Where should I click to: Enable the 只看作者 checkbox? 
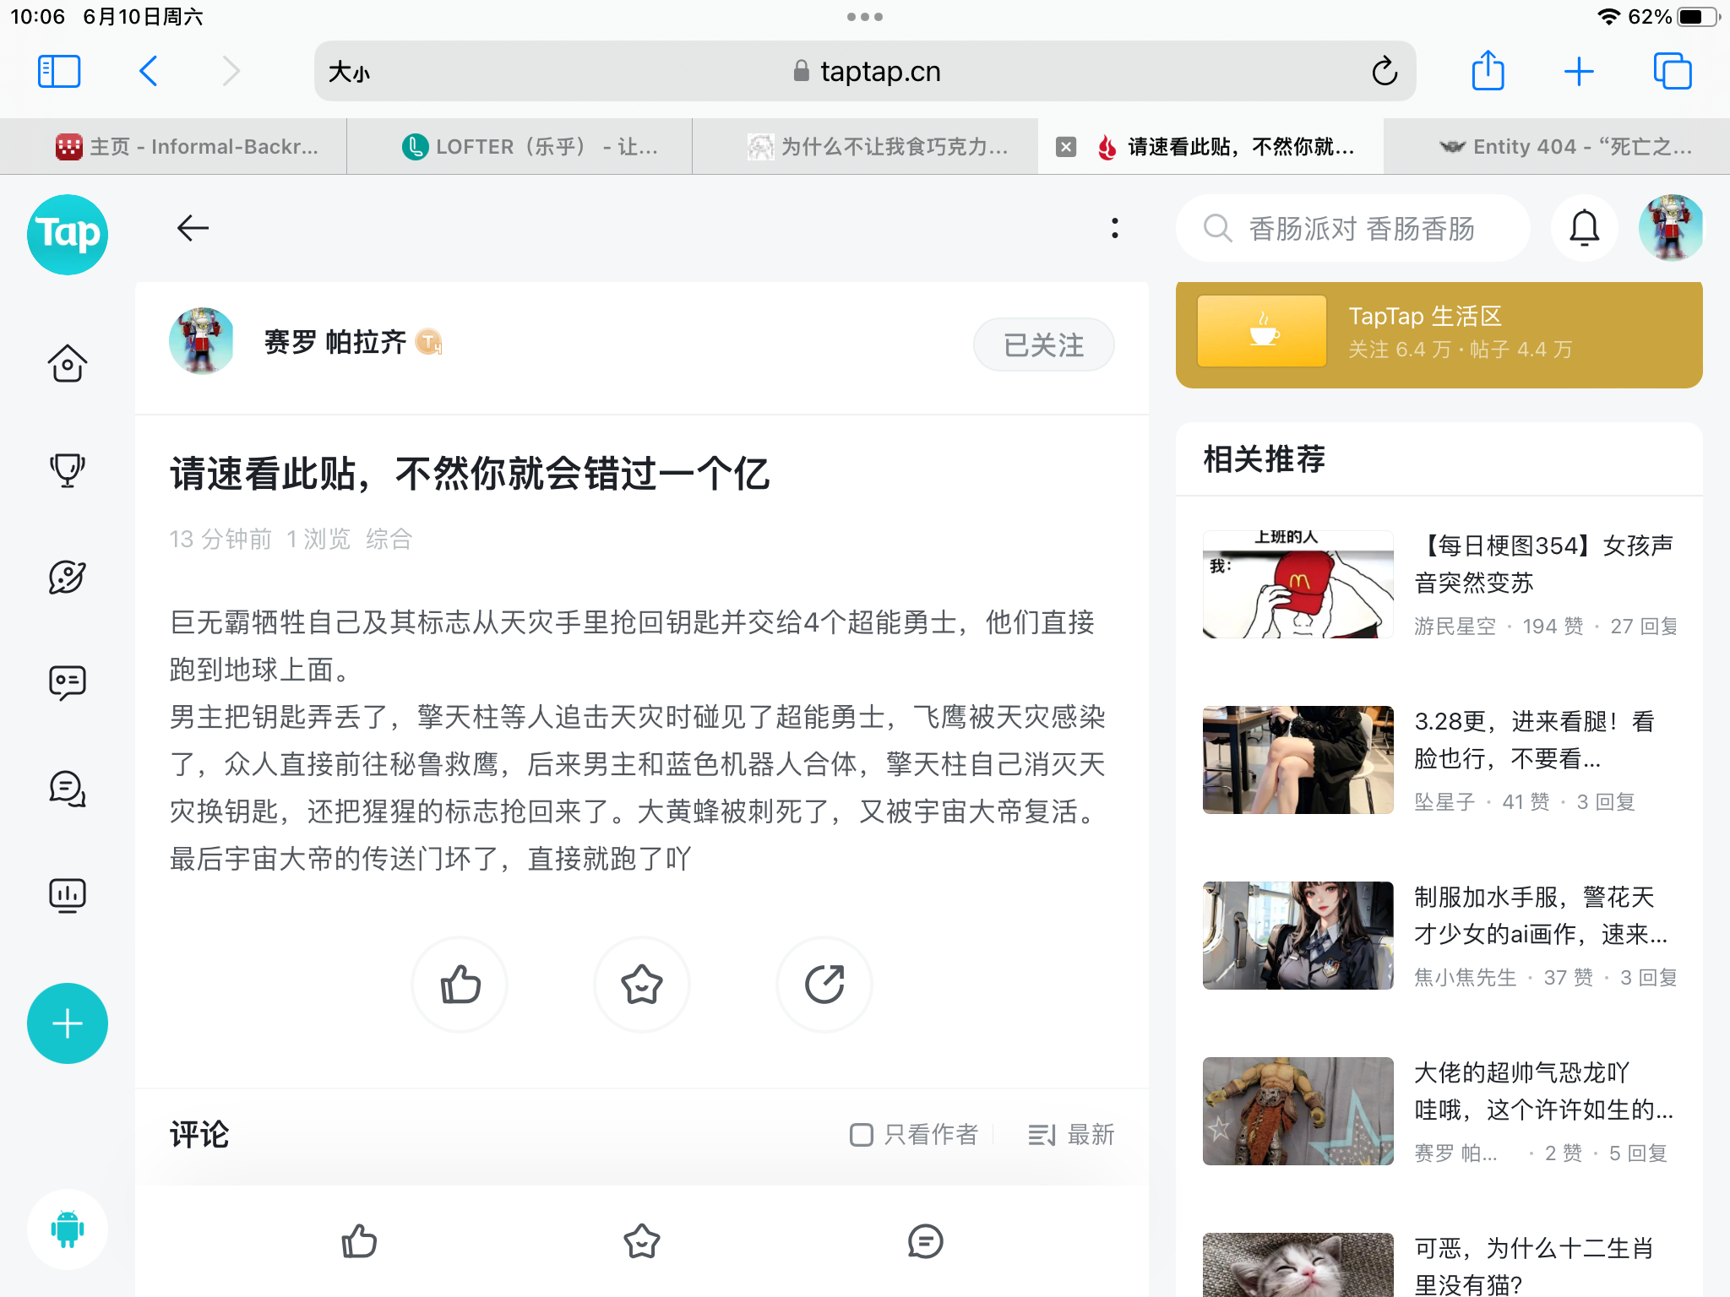coord(862,1134)
